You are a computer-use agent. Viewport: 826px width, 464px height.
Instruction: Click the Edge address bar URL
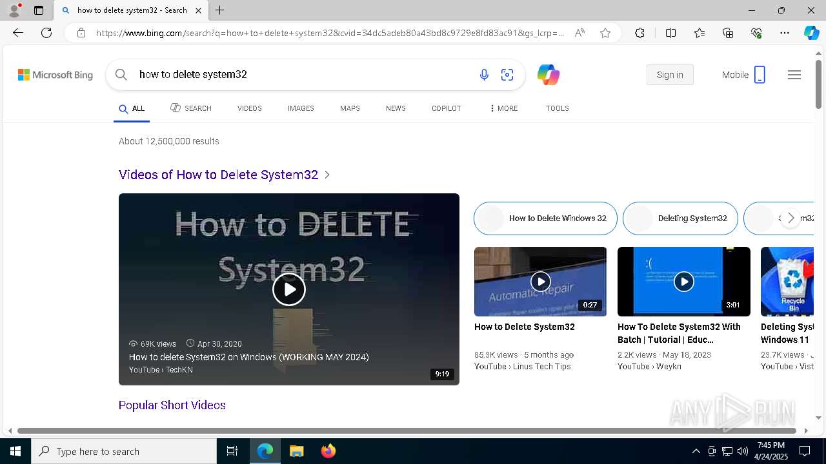pyautogui.click(x=329, y=33)
